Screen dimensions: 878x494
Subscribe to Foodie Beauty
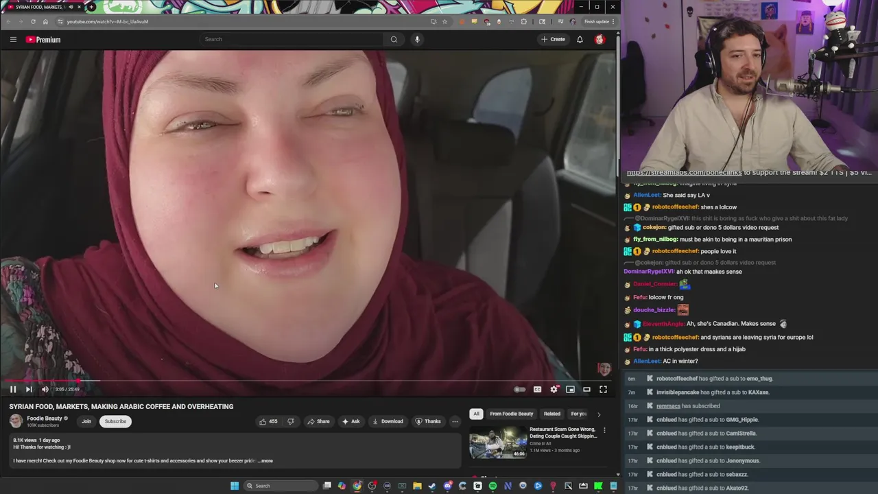tap(115, 421)
